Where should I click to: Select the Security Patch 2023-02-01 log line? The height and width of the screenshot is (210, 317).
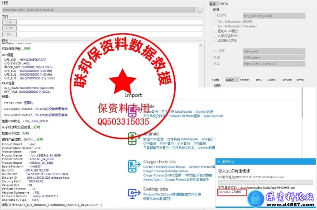pos(23,181)
